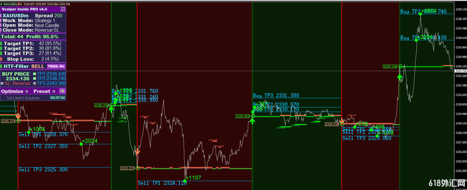The image size is (467, 190).
Task: Select the Sell TP2 2327.350 label
Action: tap(43, 146)
